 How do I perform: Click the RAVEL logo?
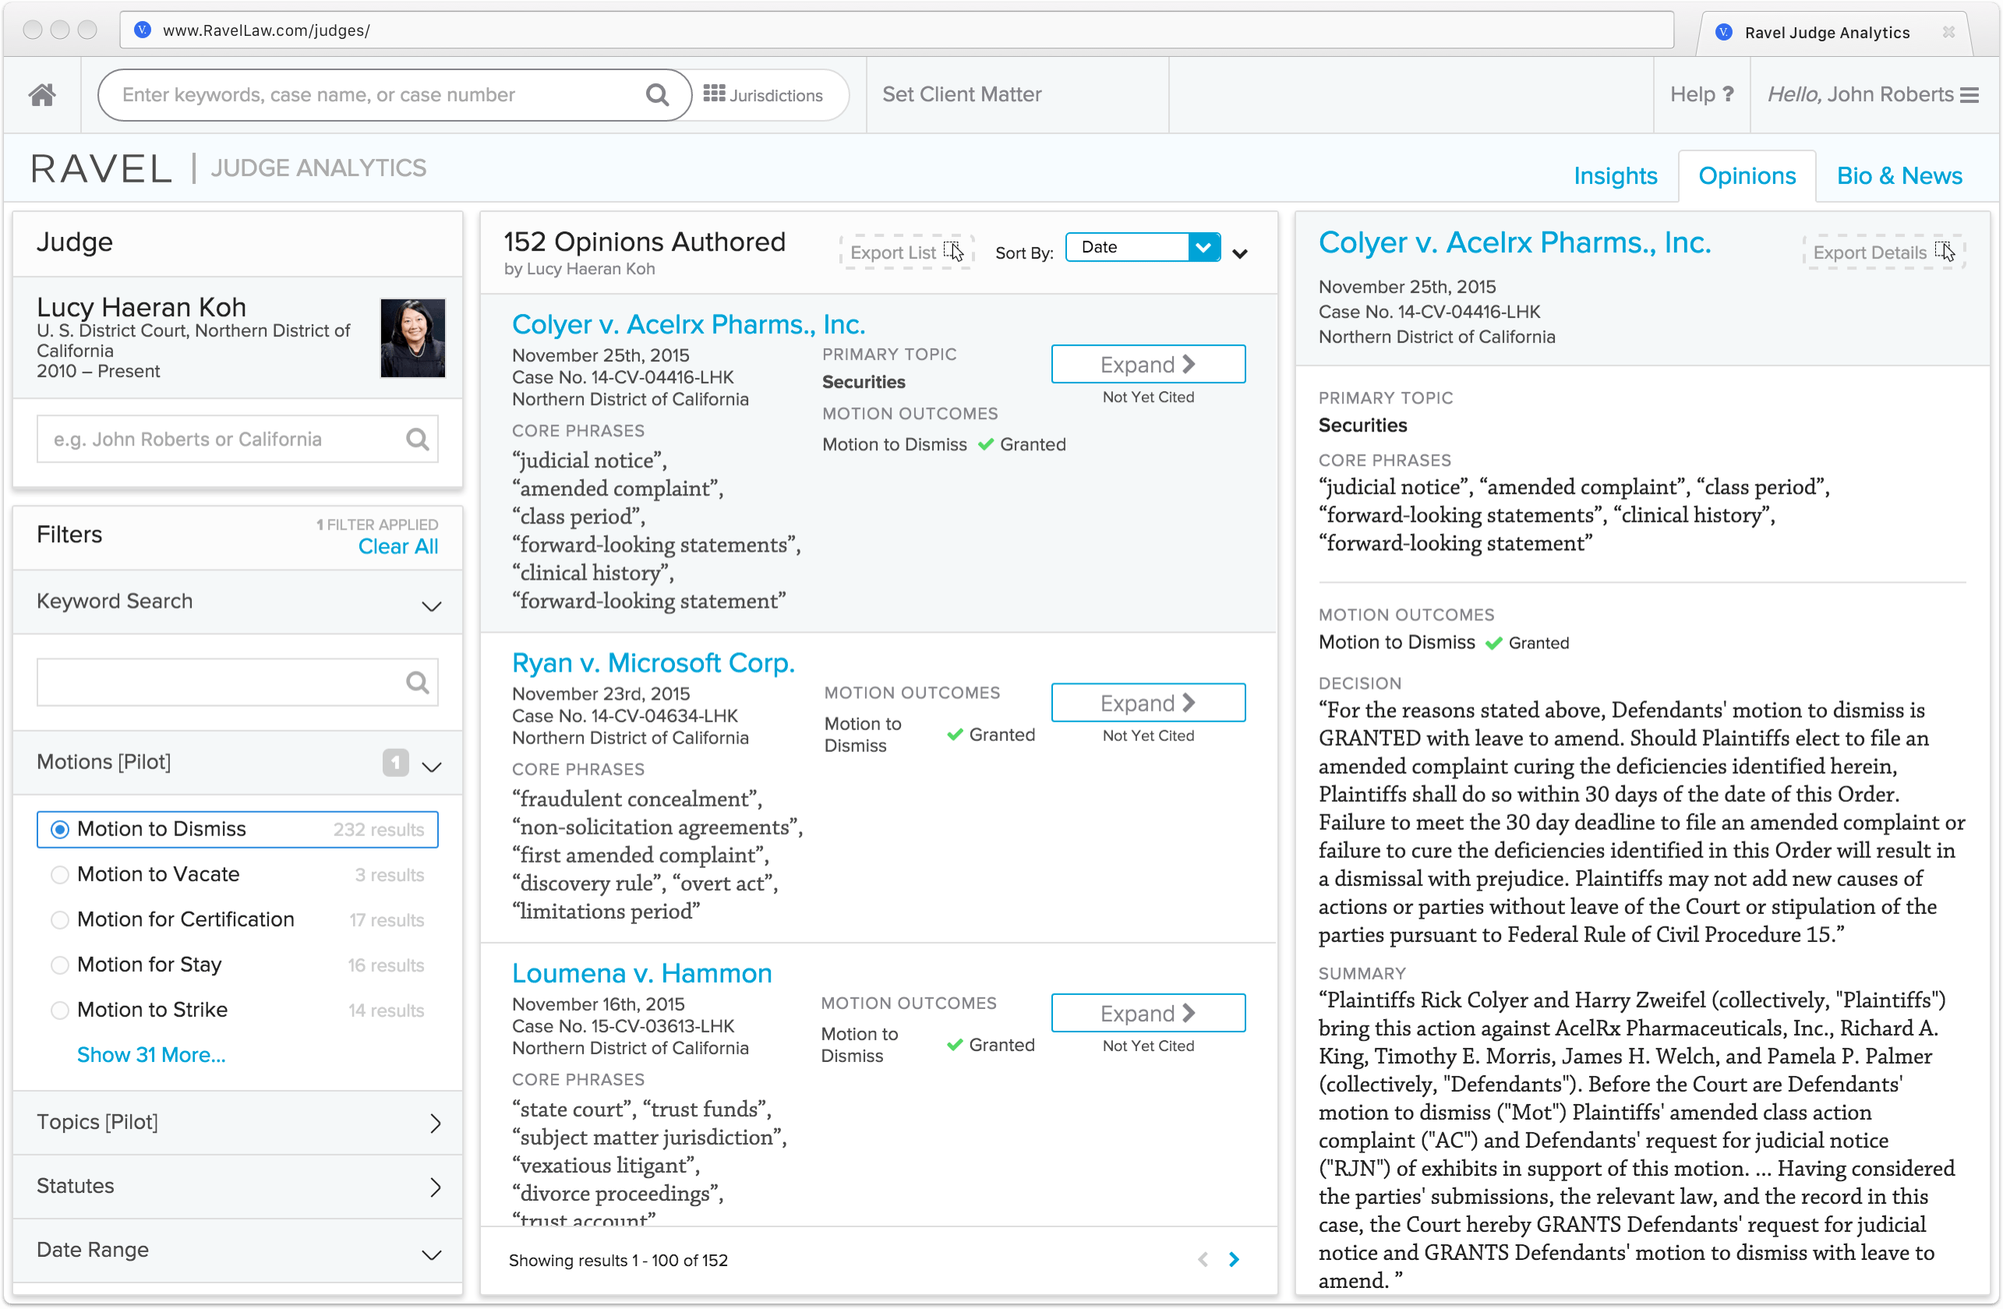(x=101, y=168)
